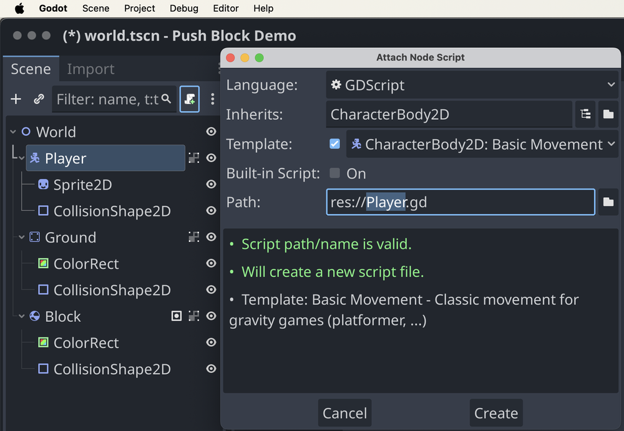Hide the ColorRect under Block
Image resolution: width=624 pixels, height=431 pixels.
click(x=212, y=342)
